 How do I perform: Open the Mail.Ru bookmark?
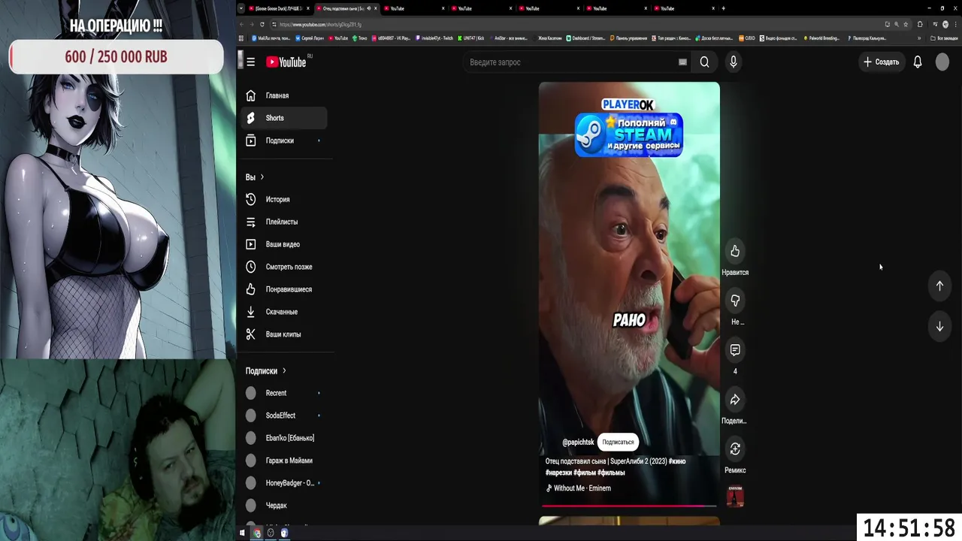(x=271, y=38)
